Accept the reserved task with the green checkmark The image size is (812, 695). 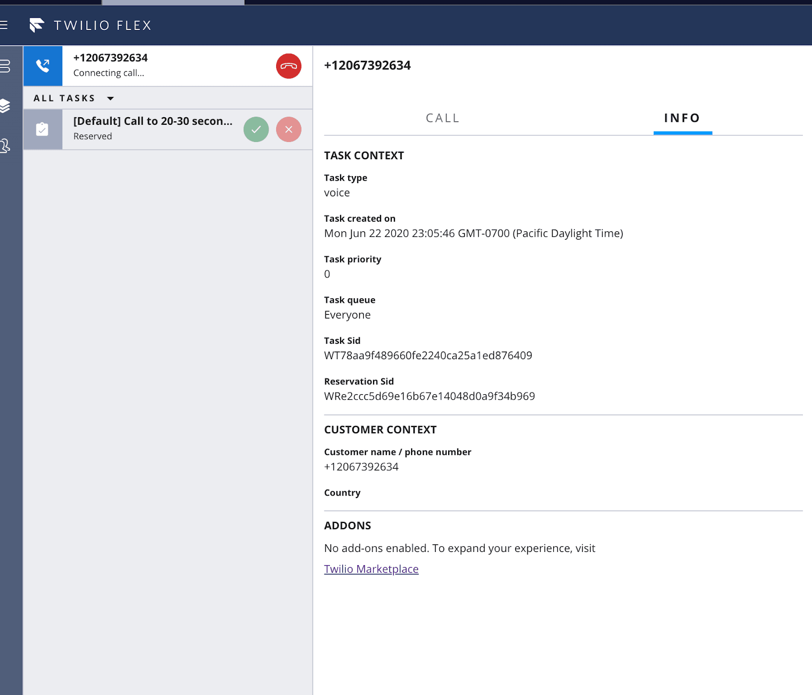[256, 129]
